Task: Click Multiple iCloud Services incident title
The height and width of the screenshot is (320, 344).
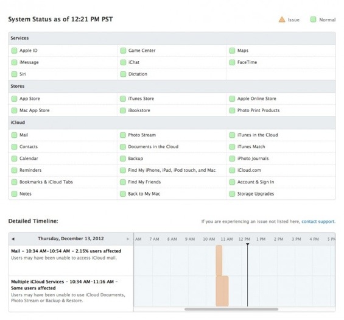Action: click(x=65, y=285)
